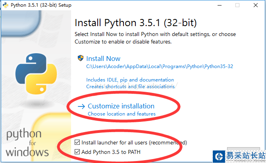
Task: Click the arrow icon before Customize installation
Action: [81, 106]
